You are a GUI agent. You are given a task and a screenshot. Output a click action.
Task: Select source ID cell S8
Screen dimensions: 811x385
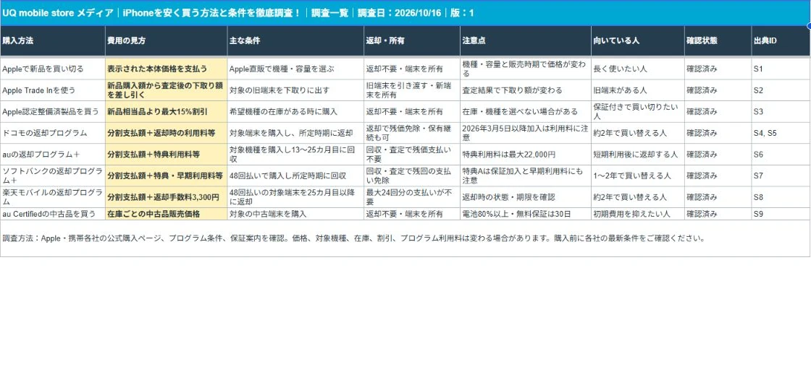[781, 197]
